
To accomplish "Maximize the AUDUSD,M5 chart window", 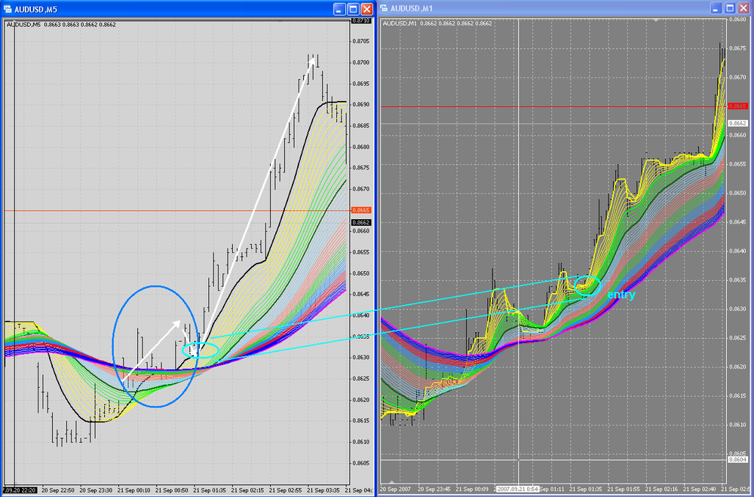I will (354, 8).
